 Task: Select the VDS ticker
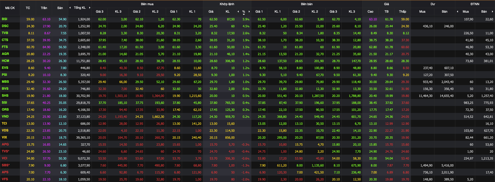(x=5, y=130)
